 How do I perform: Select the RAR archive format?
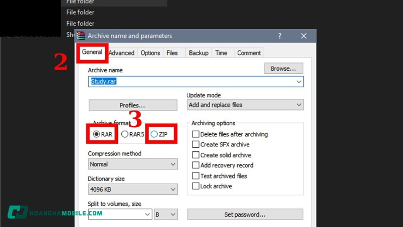[96, 135]
